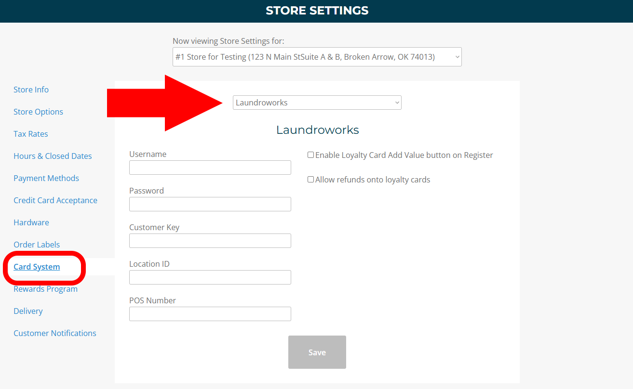
Task: Open the Laundroworks card system dropdown
Action: pyautogui.click(x=317, y=103)
